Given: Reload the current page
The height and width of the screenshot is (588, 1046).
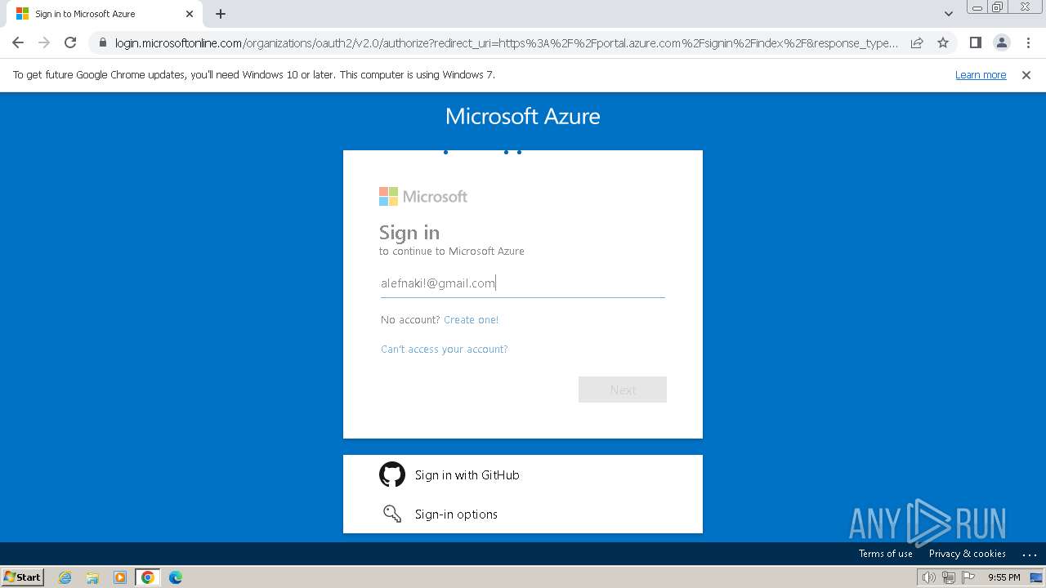Looking at the screenshot, I should point(70,42).
